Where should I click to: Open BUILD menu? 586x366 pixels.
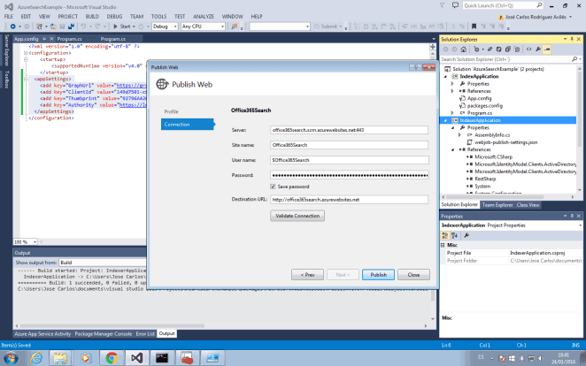pos(92,17)
